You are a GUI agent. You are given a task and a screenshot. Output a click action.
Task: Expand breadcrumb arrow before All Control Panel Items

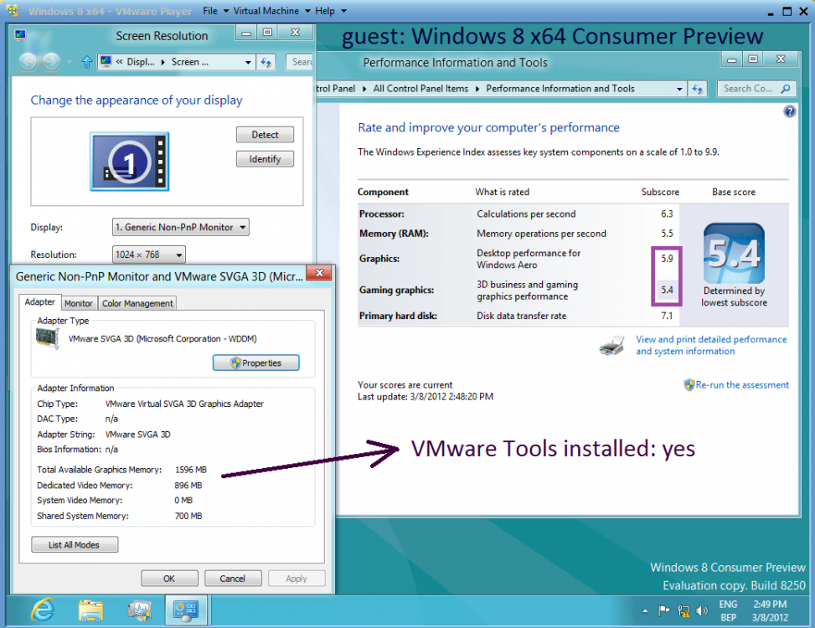pos(364,89)
